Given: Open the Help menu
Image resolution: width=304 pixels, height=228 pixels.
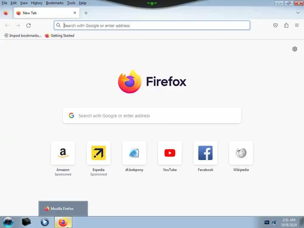Looking at the screenshot, I should pyautogui.click(x=83, y=3).
